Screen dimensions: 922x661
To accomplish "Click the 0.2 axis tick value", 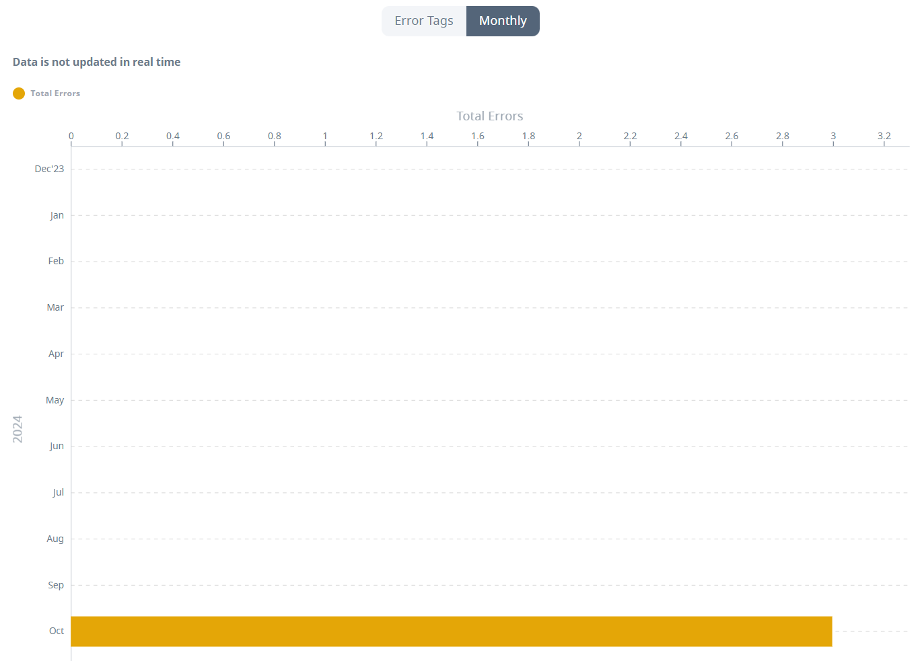I will (122, 136).
